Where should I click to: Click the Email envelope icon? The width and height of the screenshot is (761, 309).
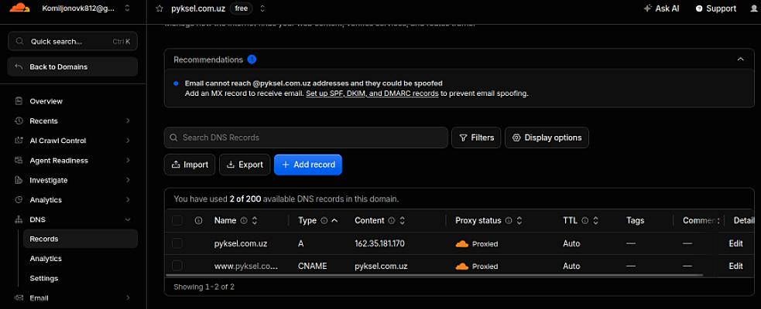click(x=19, y=298)
